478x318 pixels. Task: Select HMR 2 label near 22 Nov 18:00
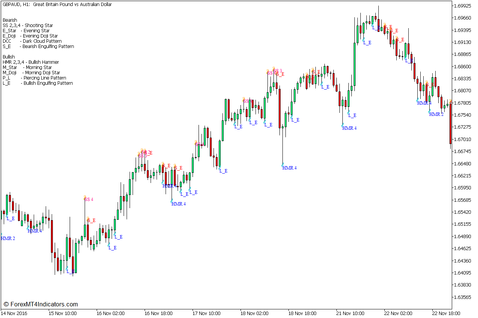click(436, 114)
